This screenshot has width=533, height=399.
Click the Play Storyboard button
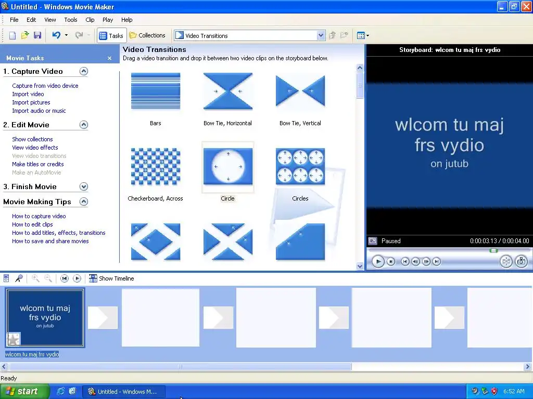pos(77,278)
